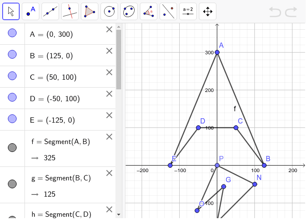Select the Circle with center tool

coord(109,11)
